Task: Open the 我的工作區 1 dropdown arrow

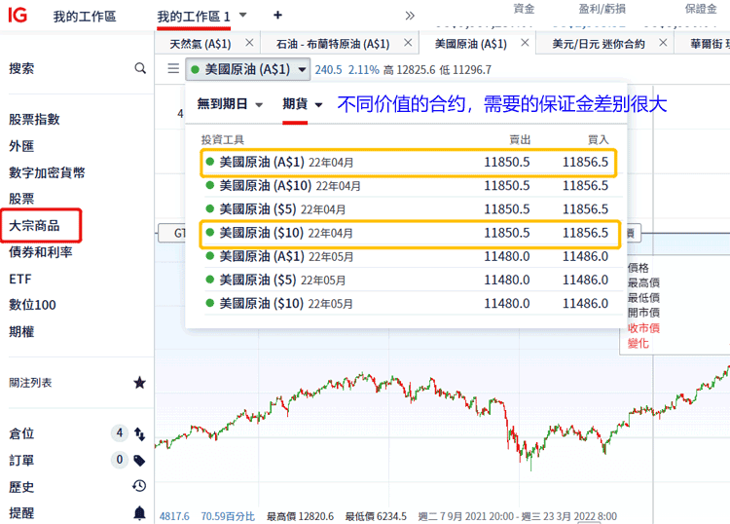Action: (243, 16)
